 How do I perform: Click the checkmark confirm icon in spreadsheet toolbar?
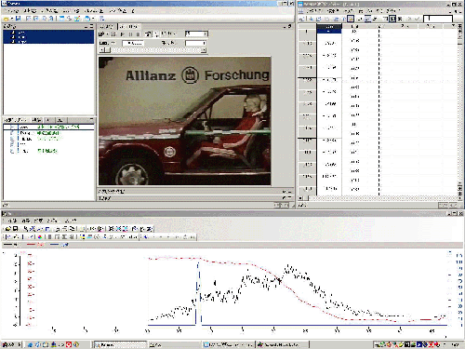(x=417, y=19)
